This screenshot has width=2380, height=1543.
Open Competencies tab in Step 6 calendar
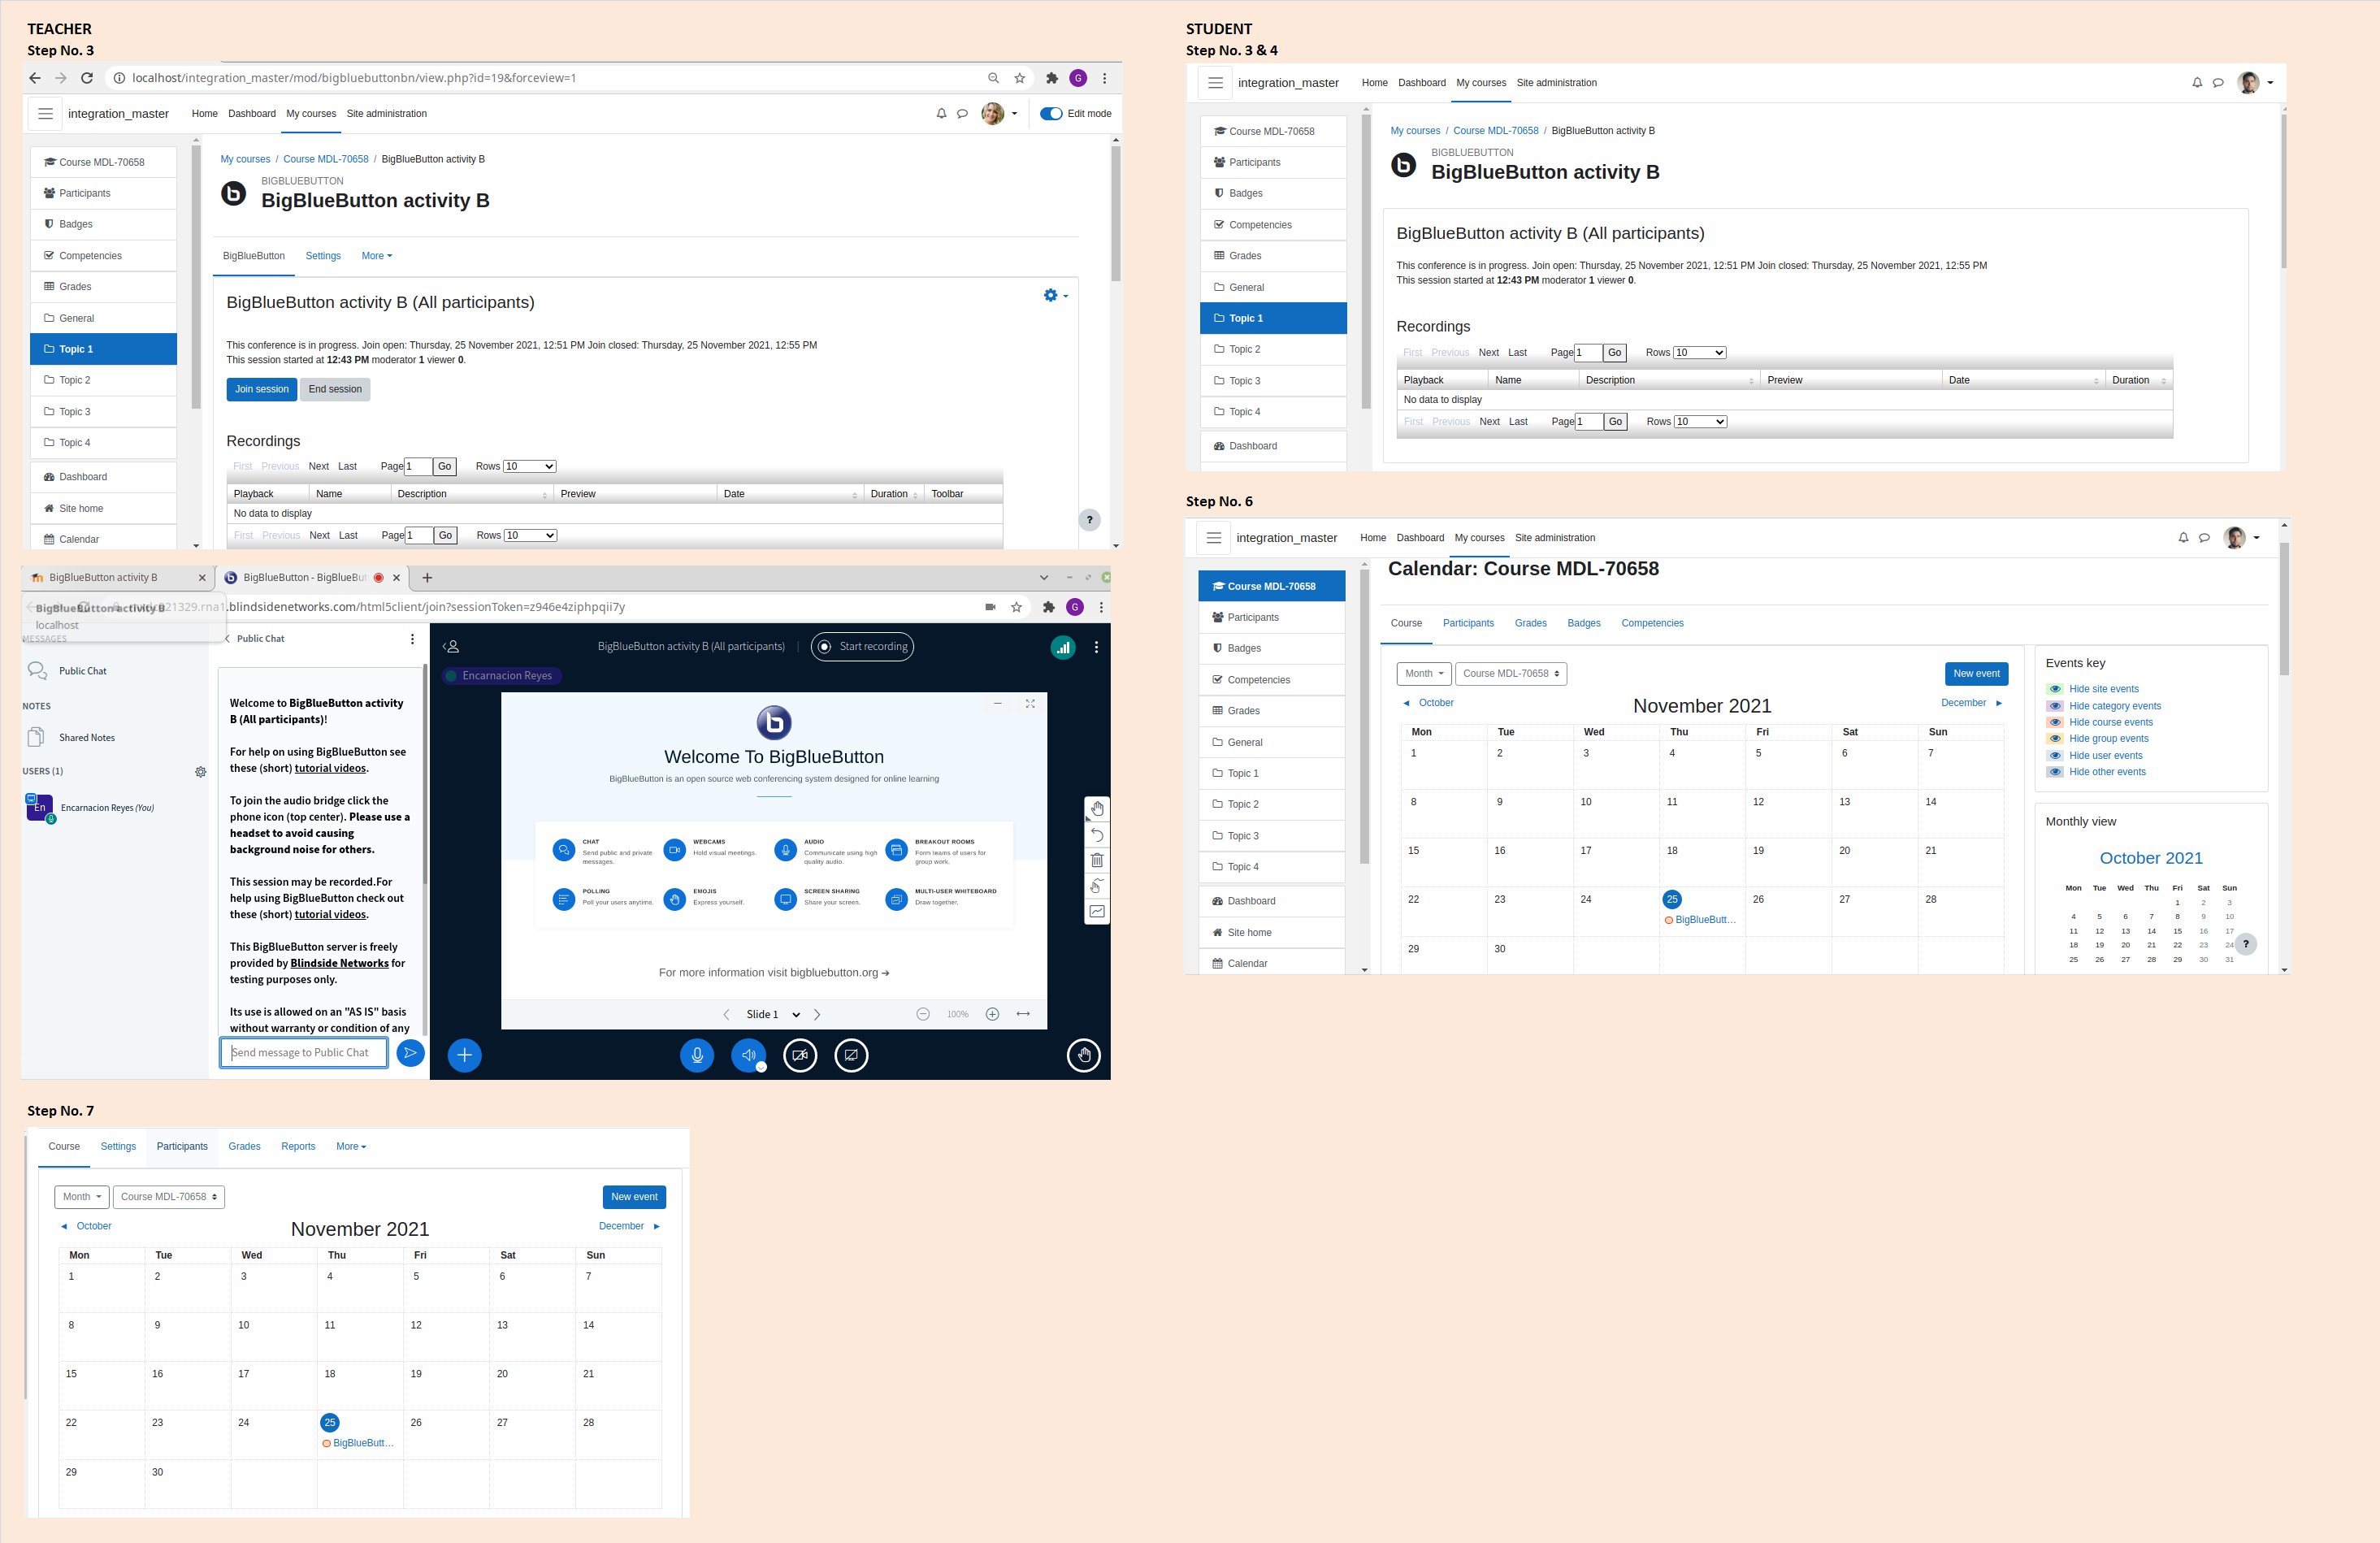click(1652, 624)
